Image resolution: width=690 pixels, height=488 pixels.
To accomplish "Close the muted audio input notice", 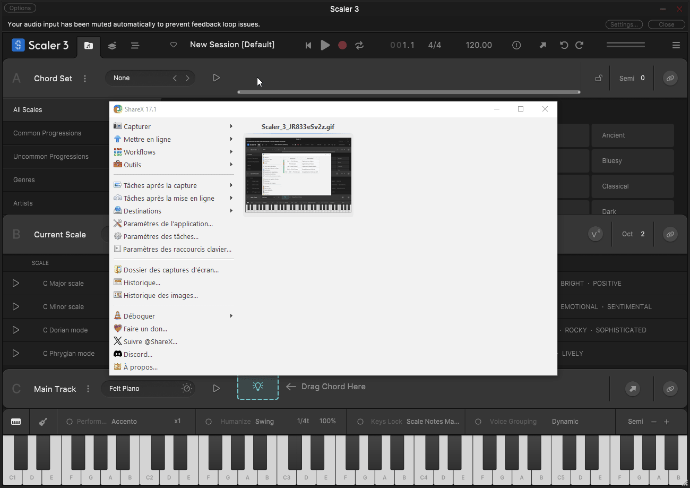I will click(667, 24).
